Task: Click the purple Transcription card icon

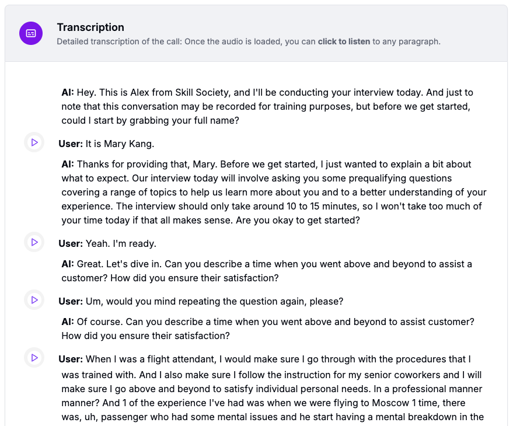Action: coord(30,33)
